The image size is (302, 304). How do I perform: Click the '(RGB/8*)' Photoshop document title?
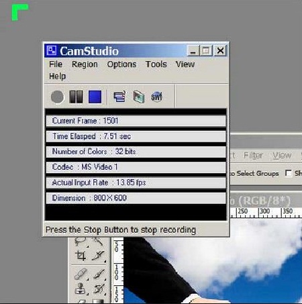(264, 201)
